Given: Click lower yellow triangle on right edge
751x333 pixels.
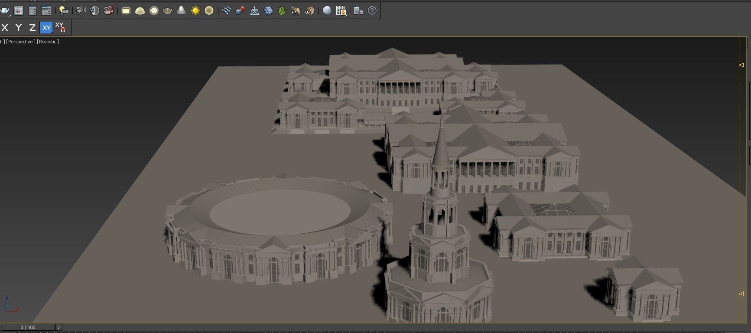Looking at the screenshot, I should pyautogui.click(x=741, y=294).
